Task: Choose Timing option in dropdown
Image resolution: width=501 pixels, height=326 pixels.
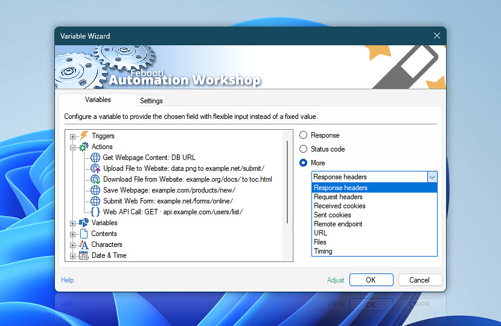Action: [x=374, y=251]
